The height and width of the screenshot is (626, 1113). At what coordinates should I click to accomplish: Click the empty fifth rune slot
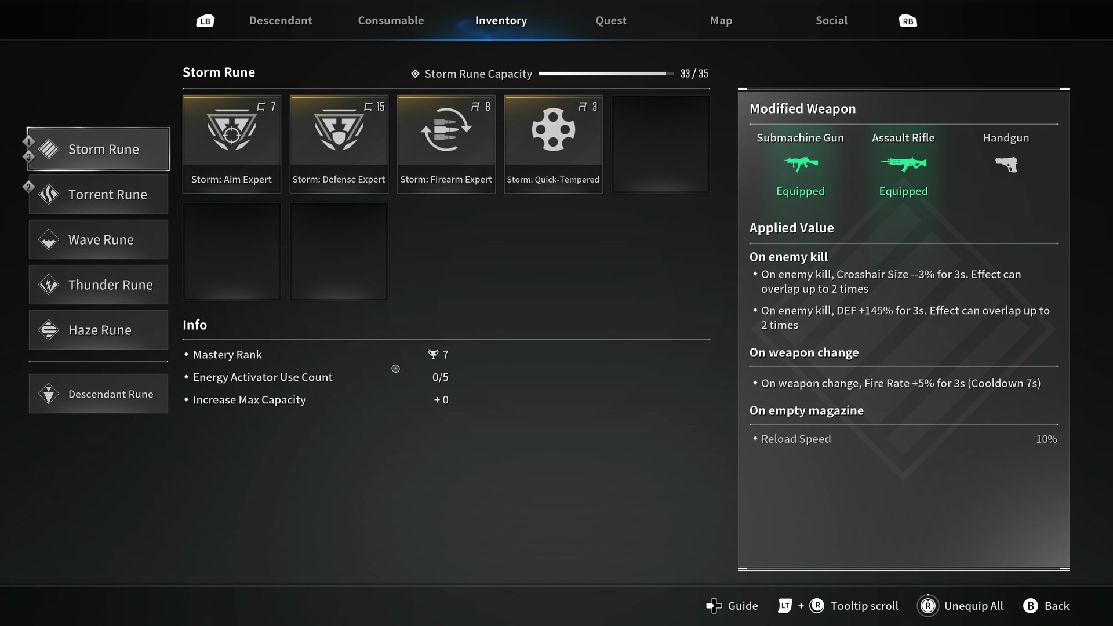click(x=660, y=144)
